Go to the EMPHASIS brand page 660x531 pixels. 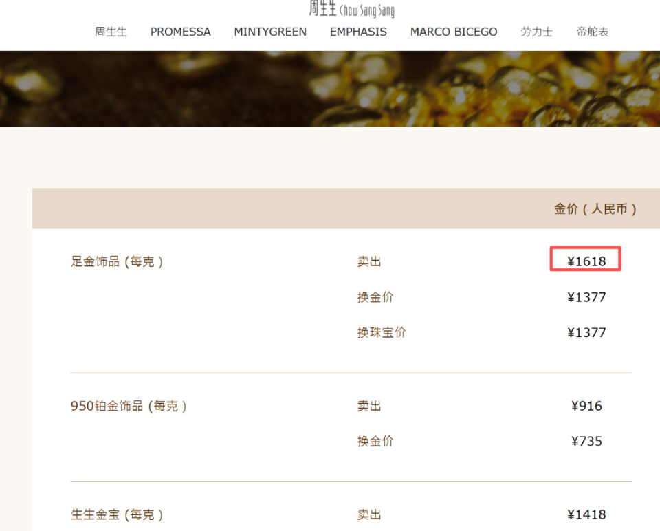point(358,32)
